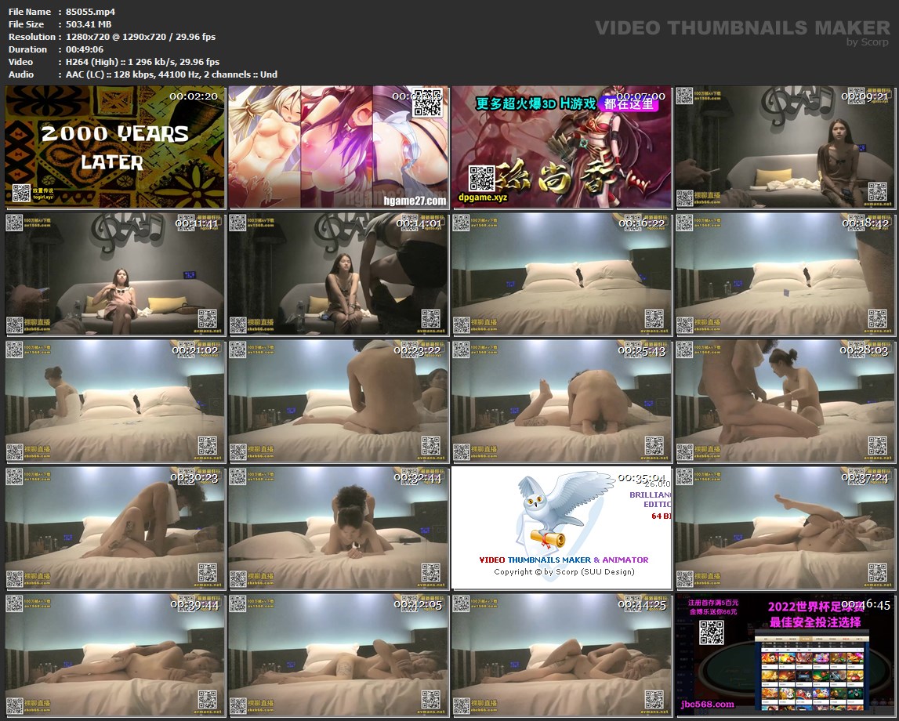Viewport: 899px width, 721px height.
Task: Select the last frame stamped 00:46:45
Action: (785, 655)
